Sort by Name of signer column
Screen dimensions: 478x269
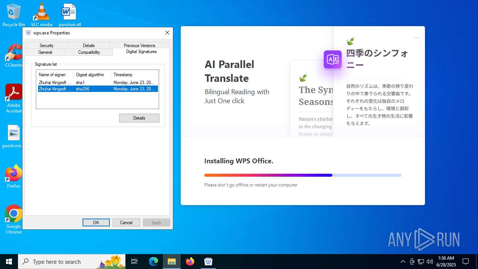(55, 75)
